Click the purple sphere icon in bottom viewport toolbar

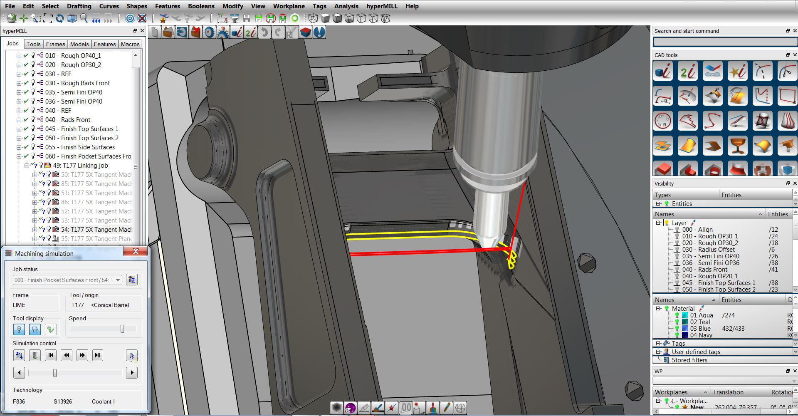click(351, 408)
